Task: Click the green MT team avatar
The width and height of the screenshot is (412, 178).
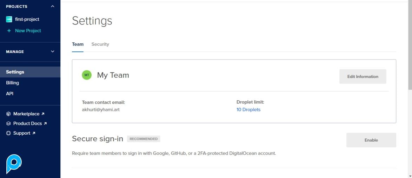Action: click(x=87, y=75)
